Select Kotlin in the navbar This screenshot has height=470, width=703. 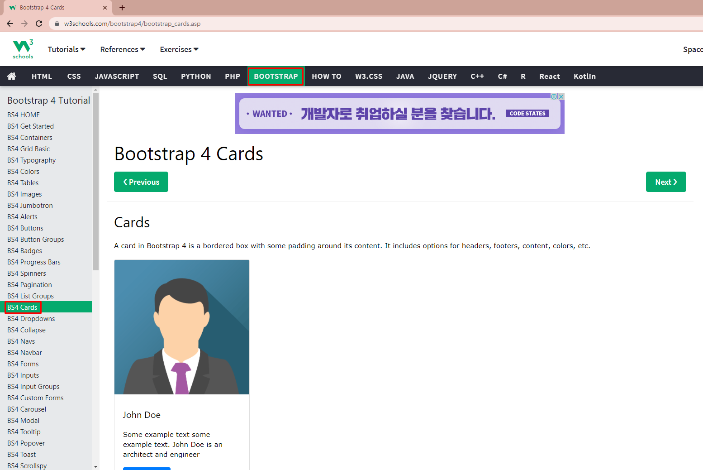tap(585, 76)
